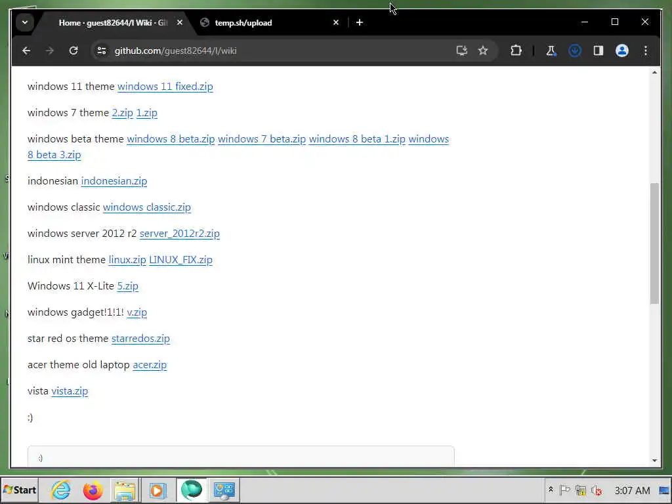The height and width of the screenshot is (504, 672).
Task: Open Action Center flag icon
Action: [x=565, y=490]
